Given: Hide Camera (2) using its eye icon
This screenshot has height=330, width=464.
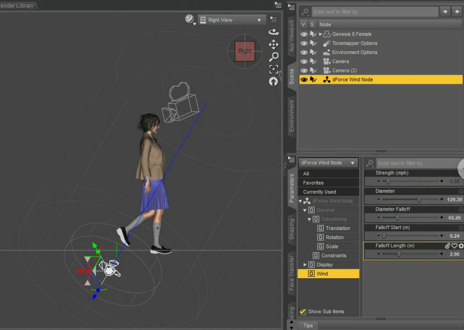Looking at the screenshot, I should 304,71.
